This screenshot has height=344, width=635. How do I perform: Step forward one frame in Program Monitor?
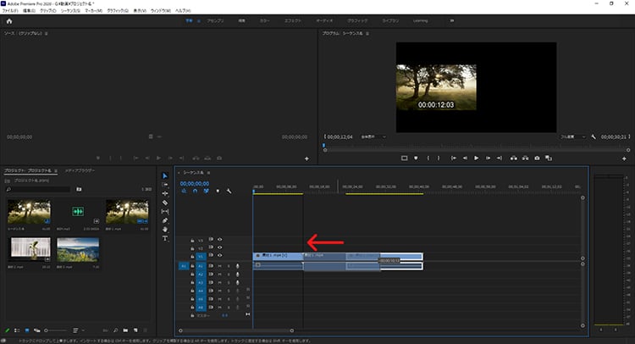(488, 158)
